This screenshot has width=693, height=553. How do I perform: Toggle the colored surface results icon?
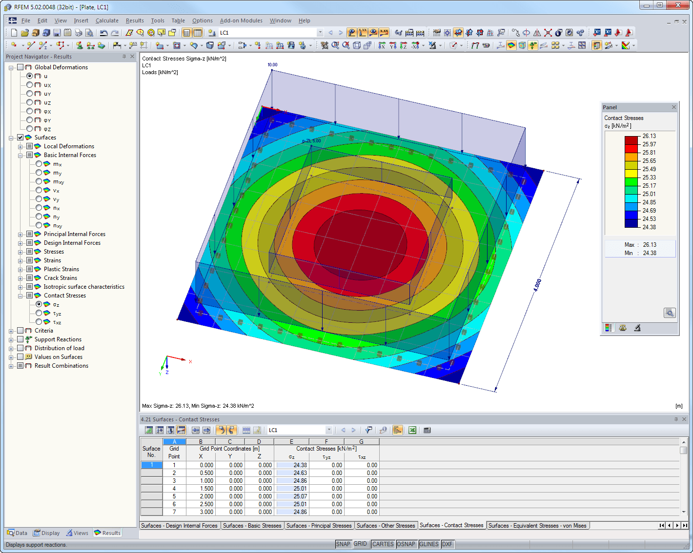pyautogui.click(x=511, y=45)
